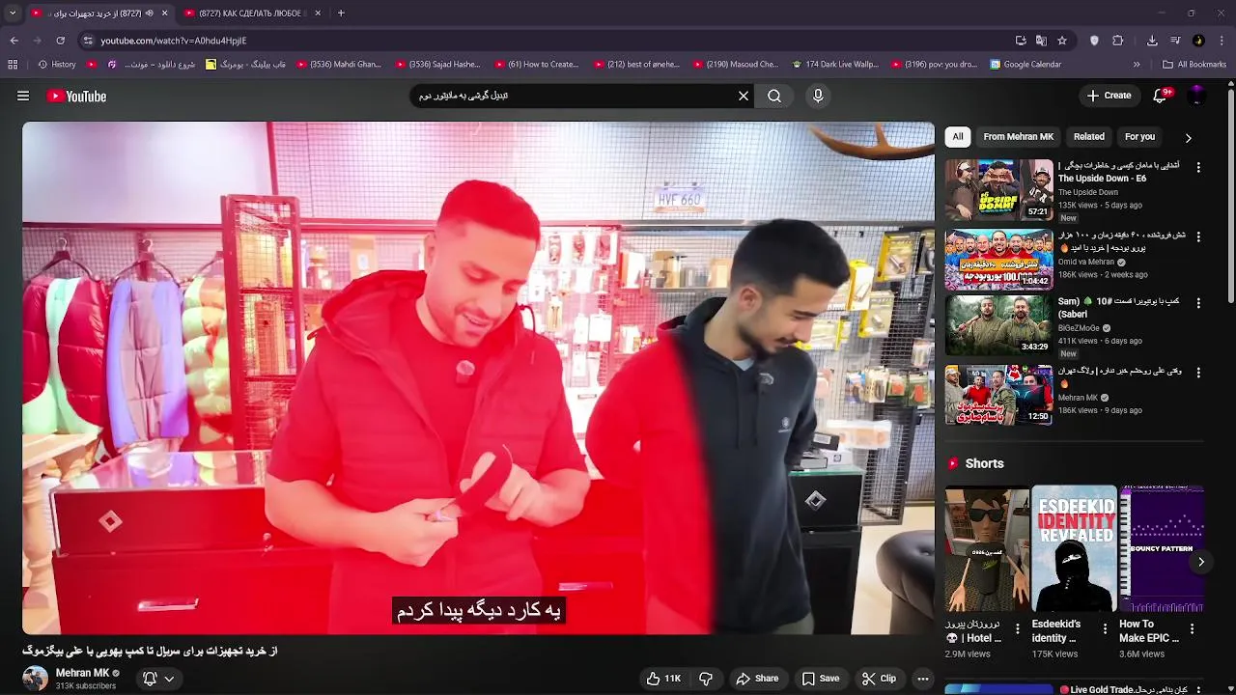This screenshot has height=695, width=1236.
Task: Open Esdeekid Identity Revealed short
Action: click(1074, 548)
